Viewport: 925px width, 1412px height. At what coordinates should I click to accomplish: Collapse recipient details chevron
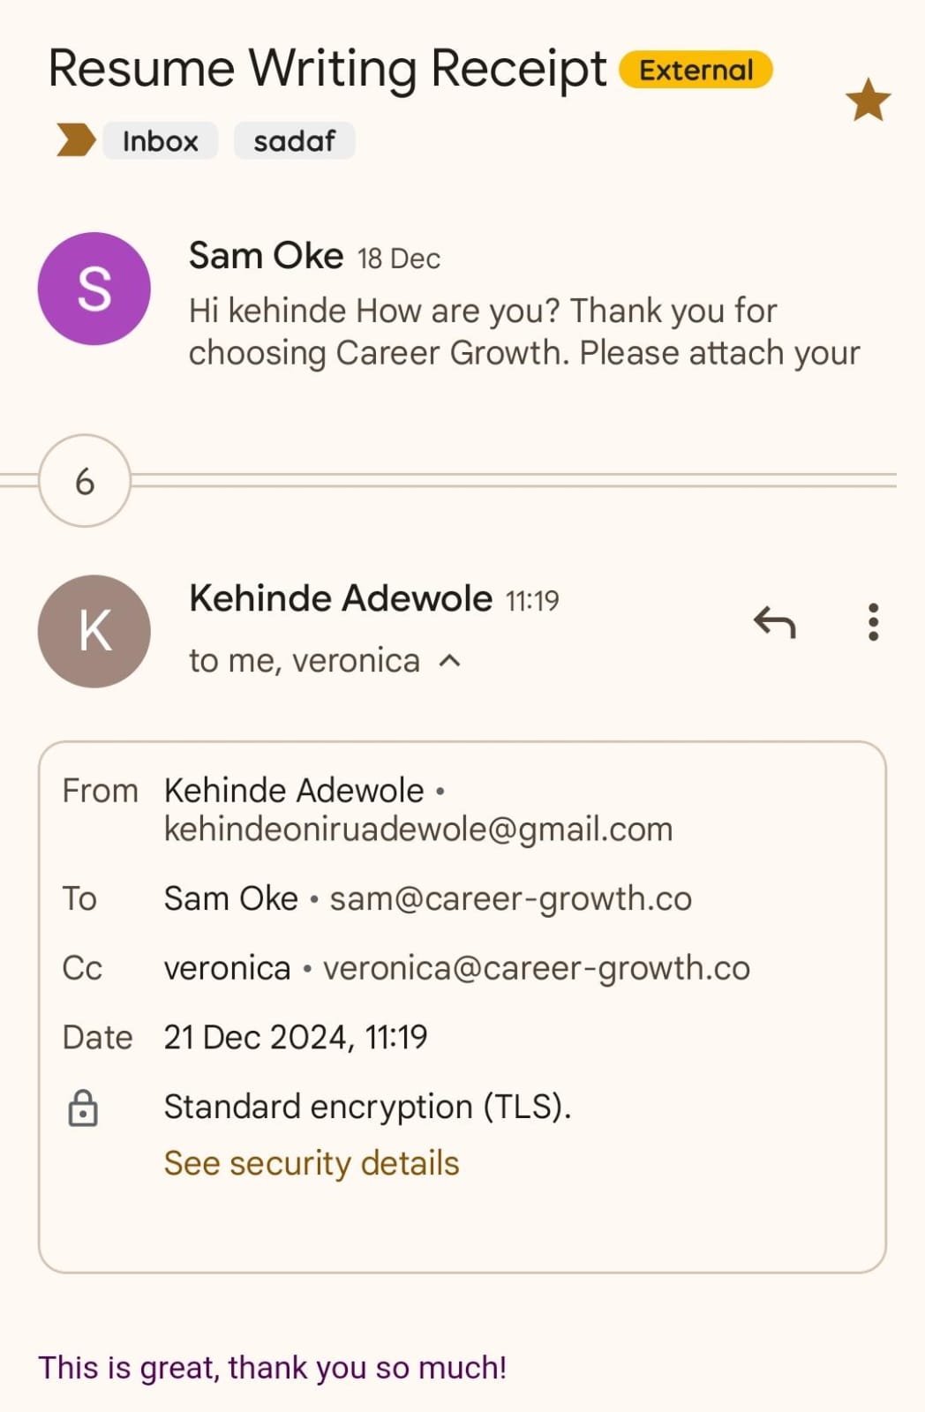pyautogui.click(x=449, y=661)
